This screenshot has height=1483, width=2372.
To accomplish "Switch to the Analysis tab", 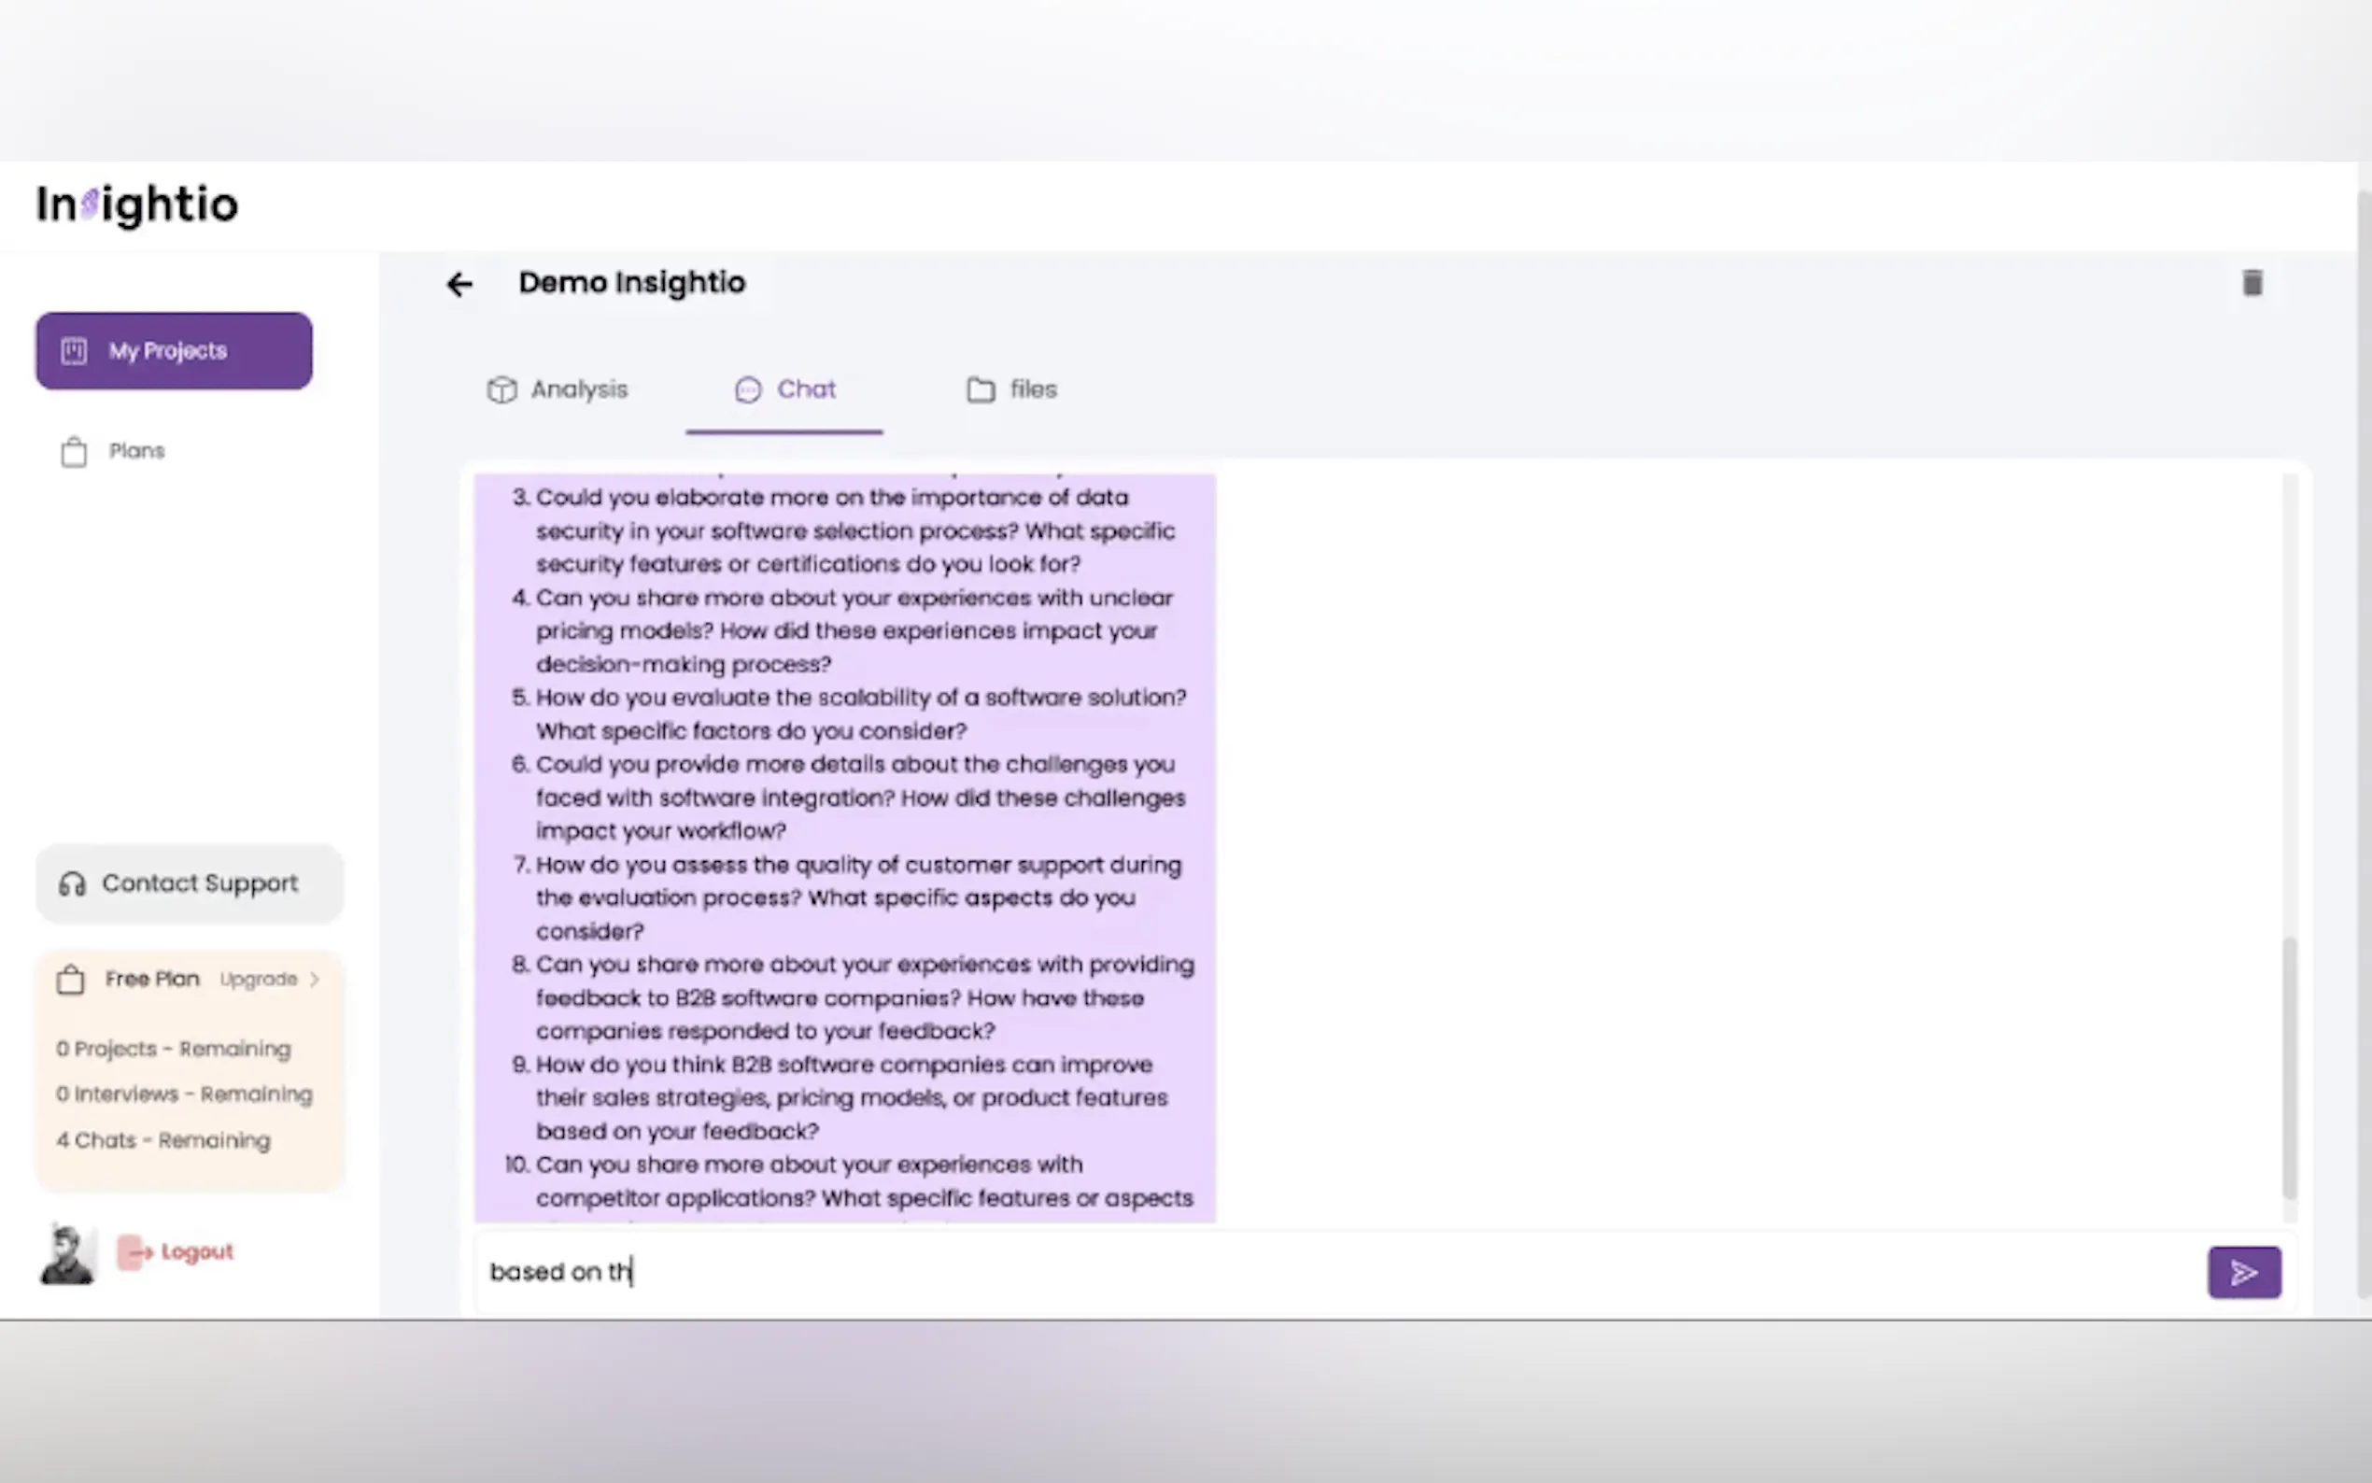I will click(x=579, y=389).
